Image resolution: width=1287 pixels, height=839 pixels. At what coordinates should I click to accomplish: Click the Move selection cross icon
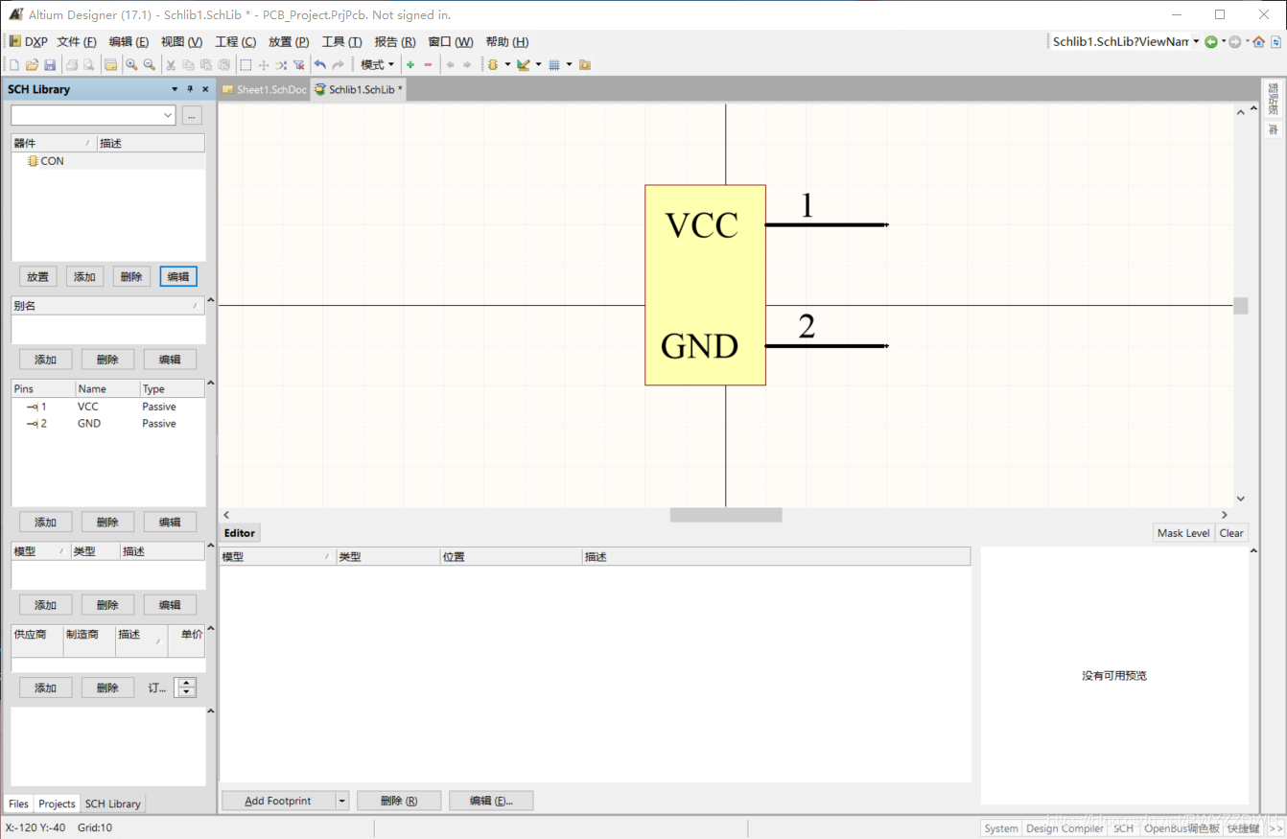point(264,65)
